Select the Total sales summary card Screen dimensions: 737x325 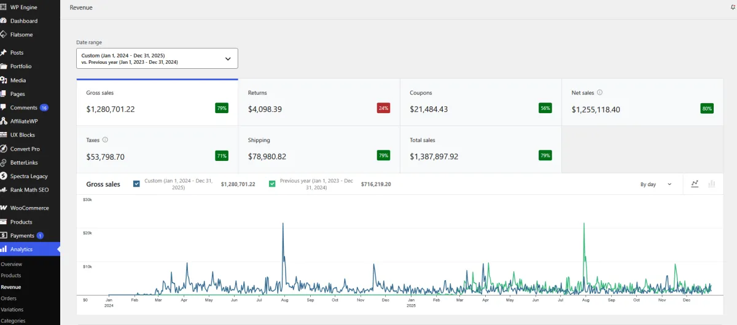[x=481, y=150]
